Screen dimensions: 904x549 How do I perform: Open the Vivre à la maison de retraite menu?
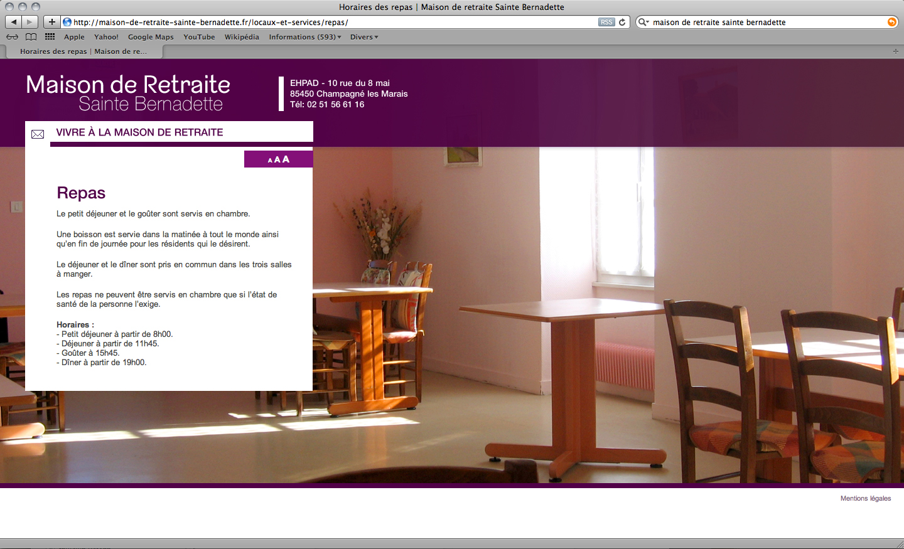[139, 132]
